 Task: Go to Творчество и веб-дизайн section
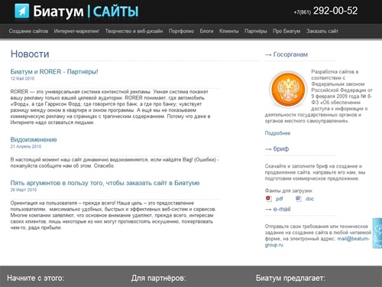[x=134, y=31]
